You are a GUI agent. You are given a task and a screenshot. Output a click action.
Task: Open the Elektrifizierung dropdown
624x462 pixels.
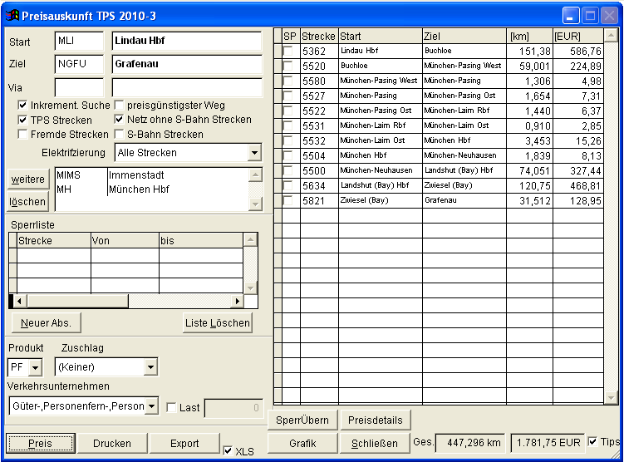(254, 152)
